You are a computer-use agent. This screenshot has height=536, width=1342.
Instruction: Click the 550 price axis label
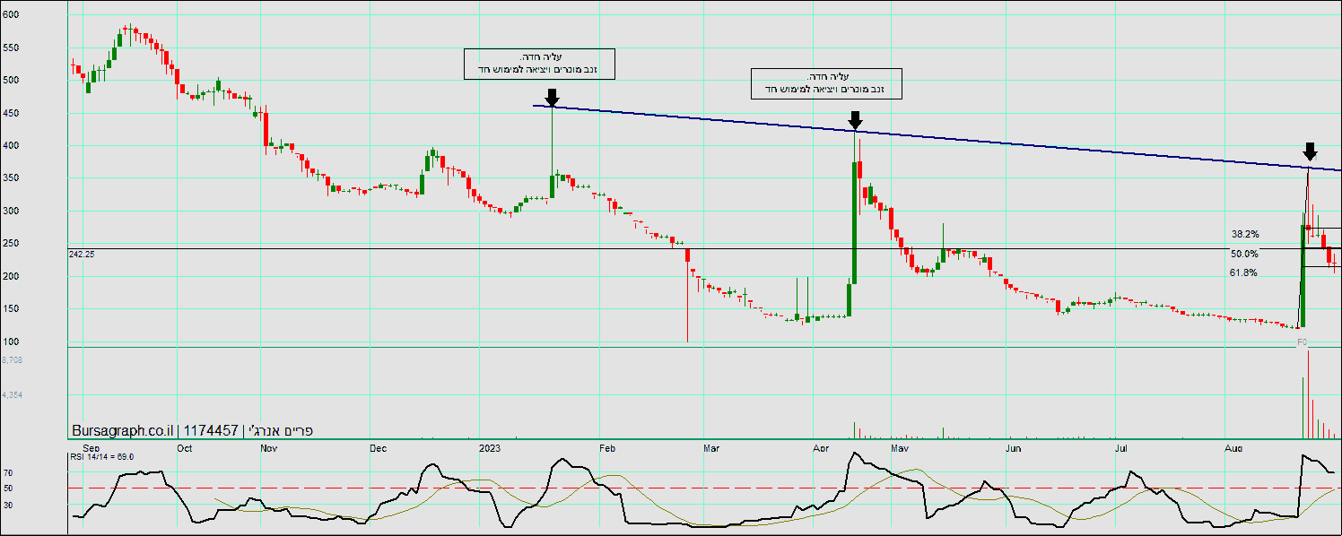pos(11,48)
